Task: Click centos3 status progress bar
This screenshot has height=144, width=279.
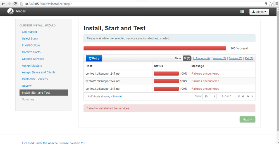Action: tap(166, 89)
